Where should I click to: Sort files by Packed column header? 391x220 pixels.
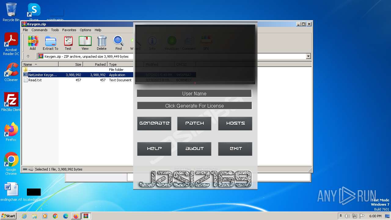click(95, 64)
